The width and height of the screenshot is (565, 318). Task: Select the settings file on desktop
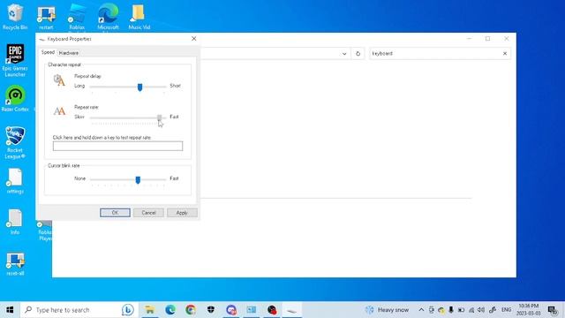tap(15, 181)
